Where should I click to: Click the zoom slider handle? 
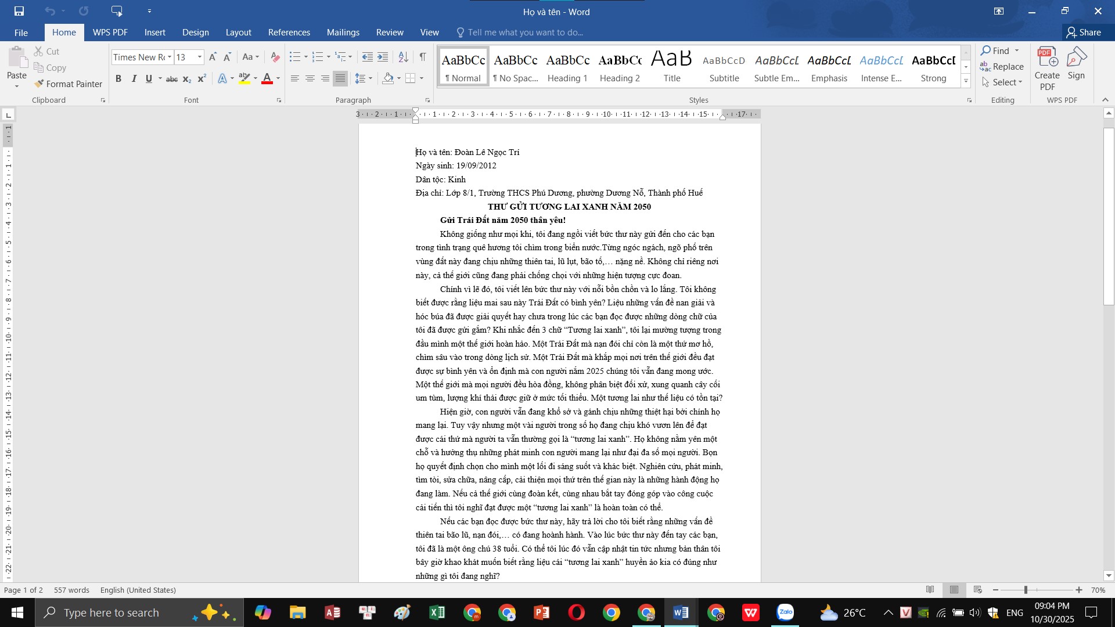(1026, 590)
